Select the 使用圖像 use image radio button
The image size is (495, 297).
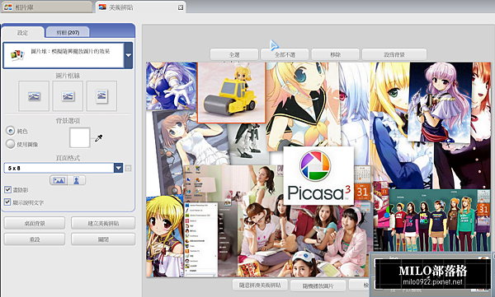tap(11, 144)
